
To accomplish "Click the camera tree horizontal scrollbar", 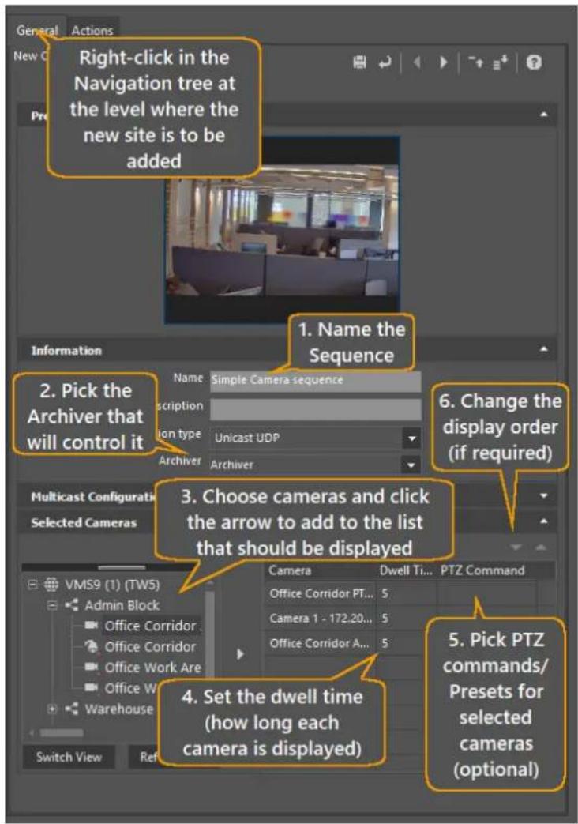I will point(62,732).
